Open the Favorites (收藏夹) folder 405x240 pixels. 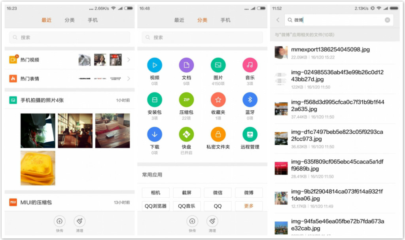point(218,100)
